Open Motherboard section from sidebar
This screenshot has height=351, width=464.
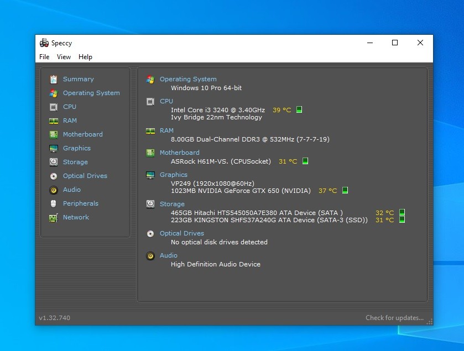pos(83,134)
